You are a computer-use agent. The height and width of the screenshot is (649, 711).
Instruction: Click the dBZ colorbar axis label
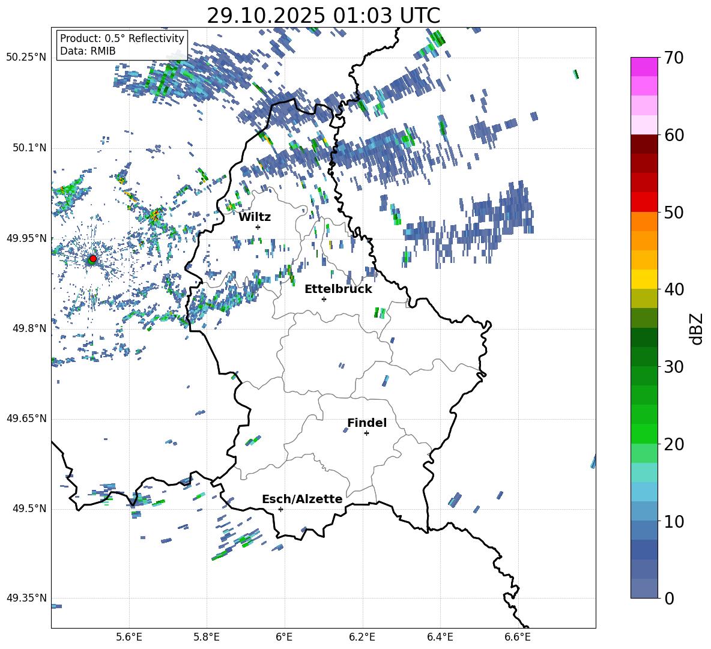pos(697,328)
